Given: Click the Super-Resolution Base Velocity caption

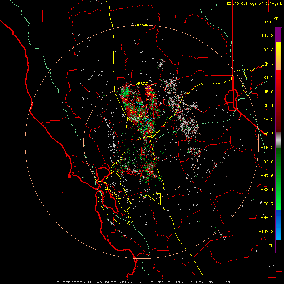Looking at the screenshot, I should 144,282.
